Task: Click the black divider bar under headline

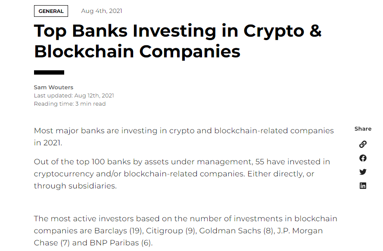Action: pos(49,72)
